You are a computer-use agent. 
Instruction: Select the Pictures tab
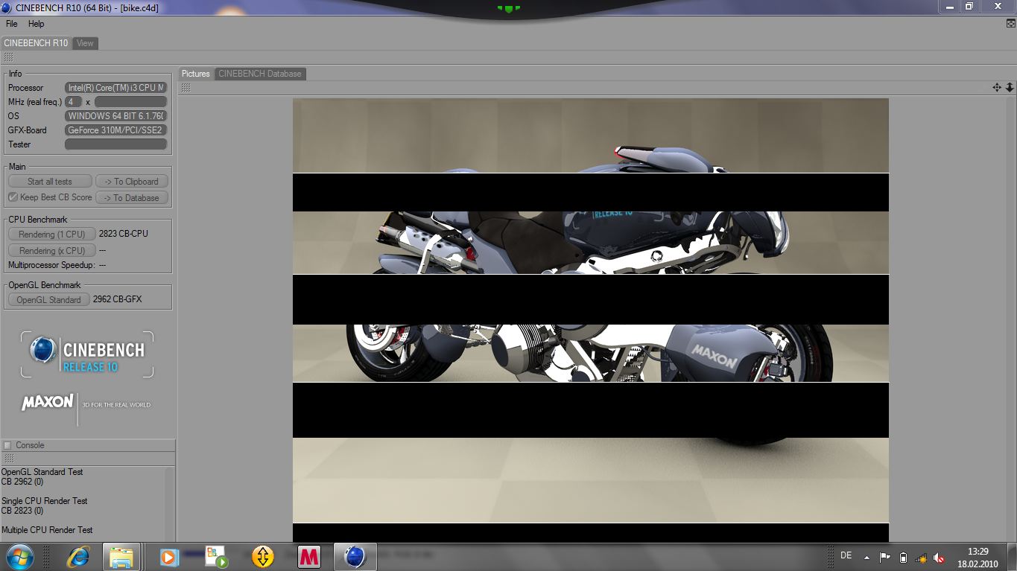[196, 74]
